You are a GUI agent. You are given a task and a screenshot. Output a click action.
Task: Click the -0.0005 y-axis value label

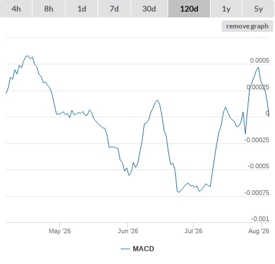tap(258, 166)
